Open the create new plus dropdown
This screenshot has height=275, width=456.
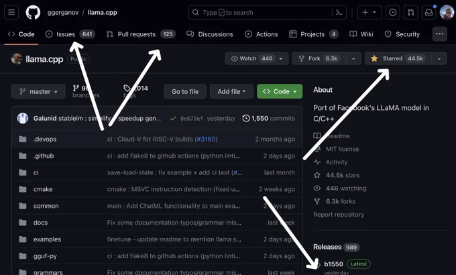tap(369, 13)
